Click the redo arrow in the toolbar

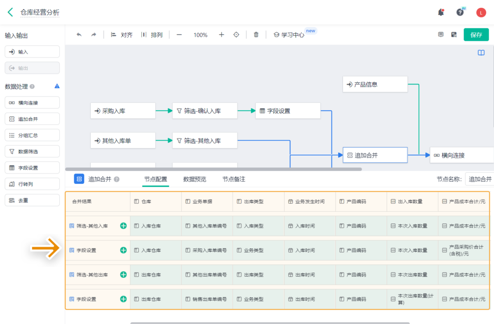[x=93, y=35]
